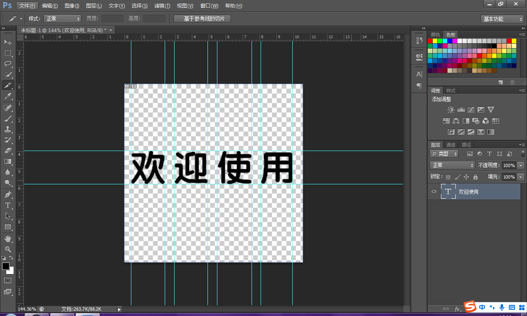Select the Blur tool
This screenshot has height=316, width=527.
click(8, 172)
